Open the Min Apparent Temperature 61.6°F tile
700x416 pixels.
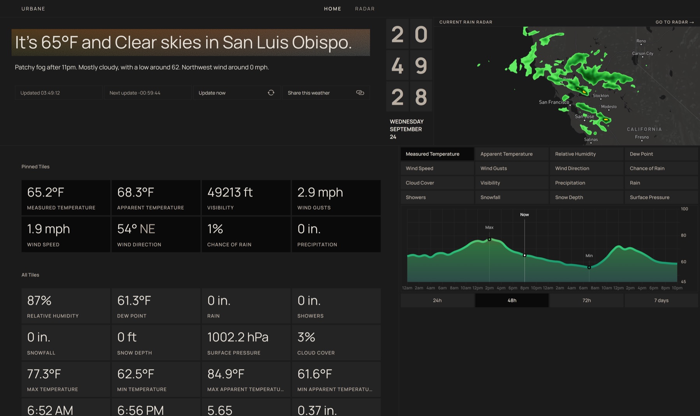click(x=336, y=379)
